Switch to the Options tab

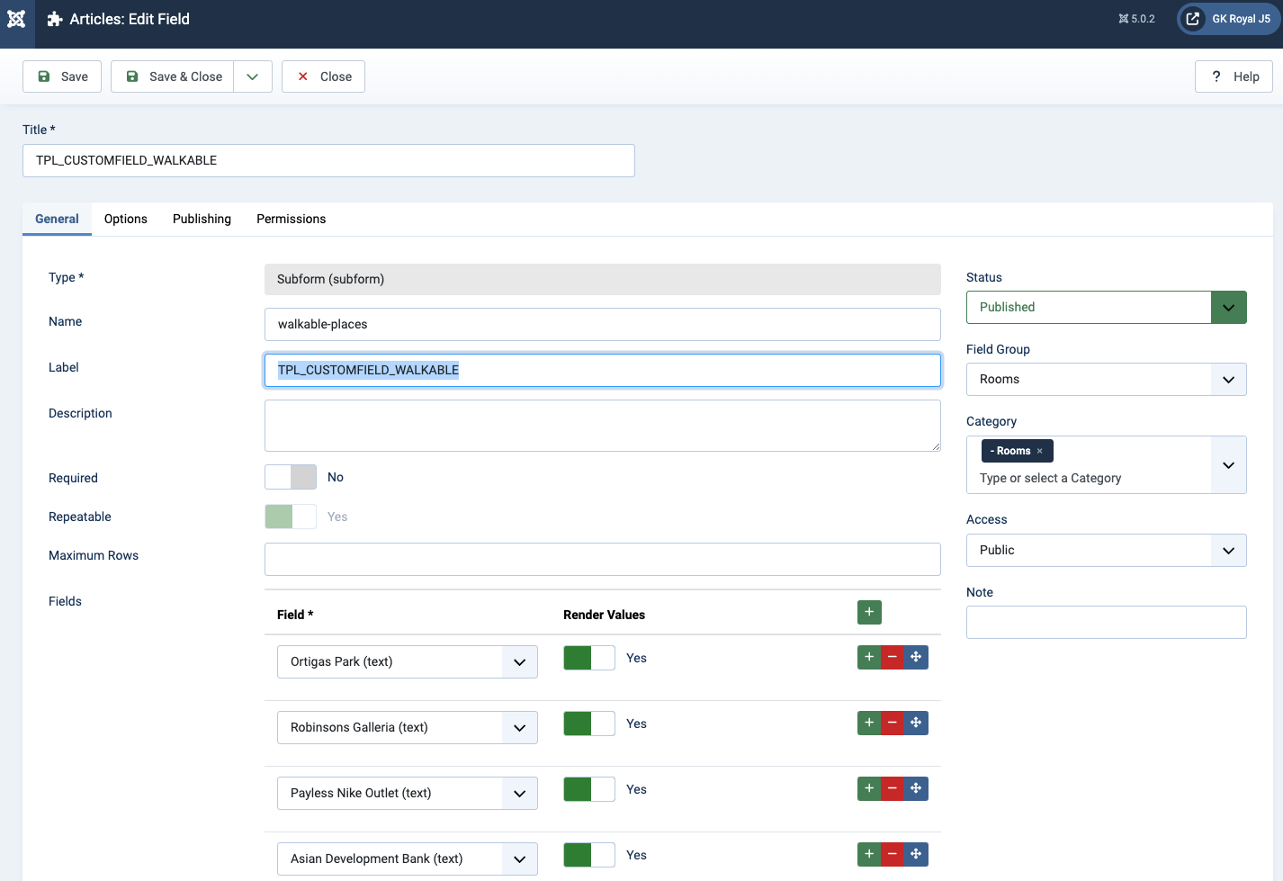(x=126, y=219)
